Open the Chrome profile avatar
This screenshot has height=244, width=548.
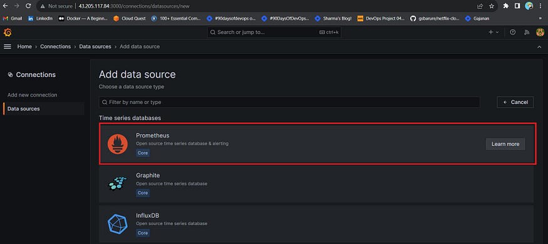coord(529,6)
